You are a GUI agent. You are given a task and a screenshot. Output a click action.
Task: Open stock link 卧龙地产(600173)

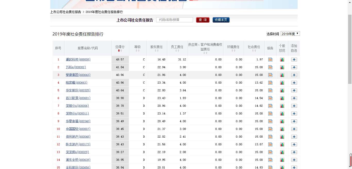tap(78, 144)
